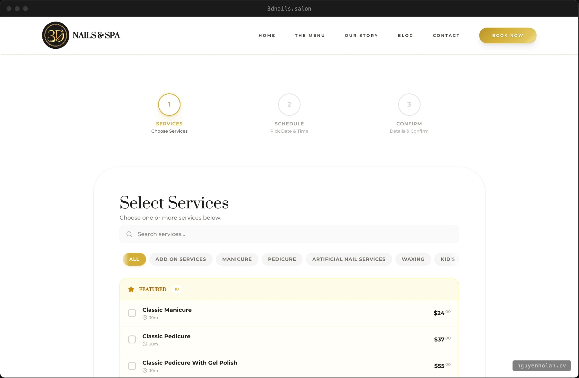Click the search magnifier icon
The image size is (579, 378).
(x=129, y=234)
